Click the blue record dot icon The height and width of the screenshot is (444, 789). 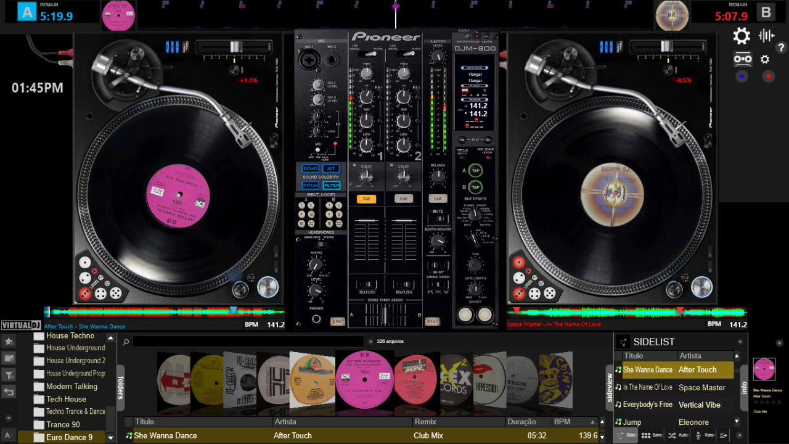[742, 76]
